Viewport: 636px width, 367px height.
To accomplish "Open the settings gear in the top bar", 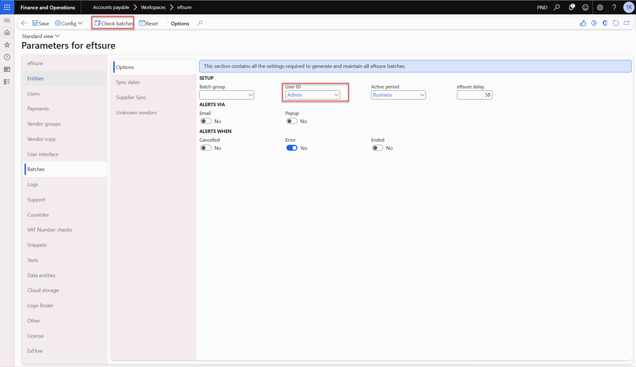I will pos(600,7).
